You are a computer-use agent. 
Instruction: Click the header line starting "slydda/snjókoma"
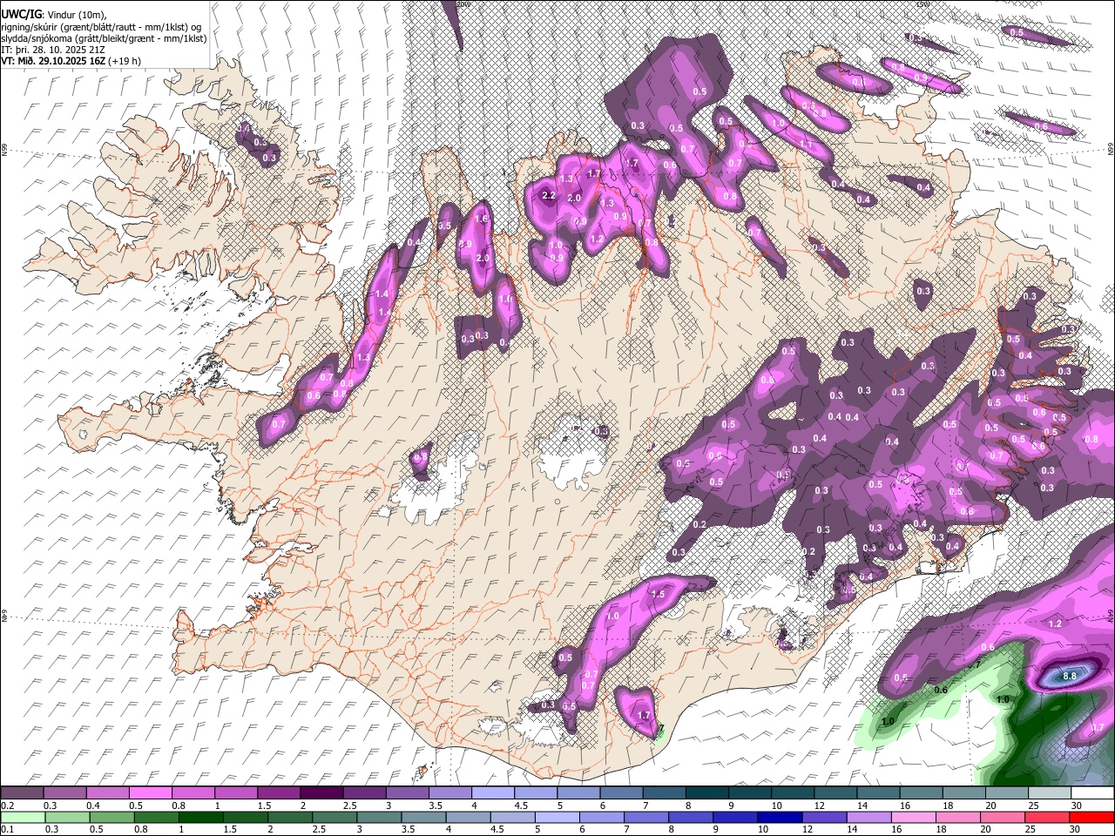(104, 38)
